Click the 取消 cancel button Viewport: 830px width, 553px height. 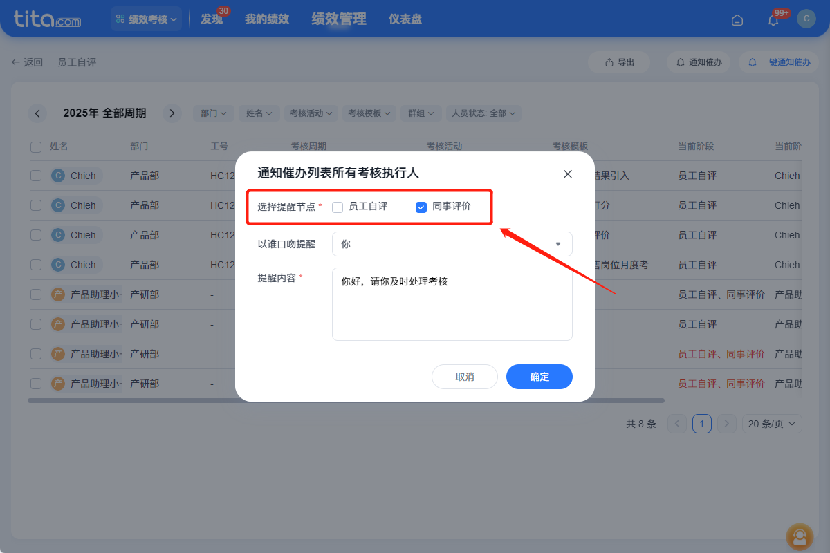pos(464,377)
